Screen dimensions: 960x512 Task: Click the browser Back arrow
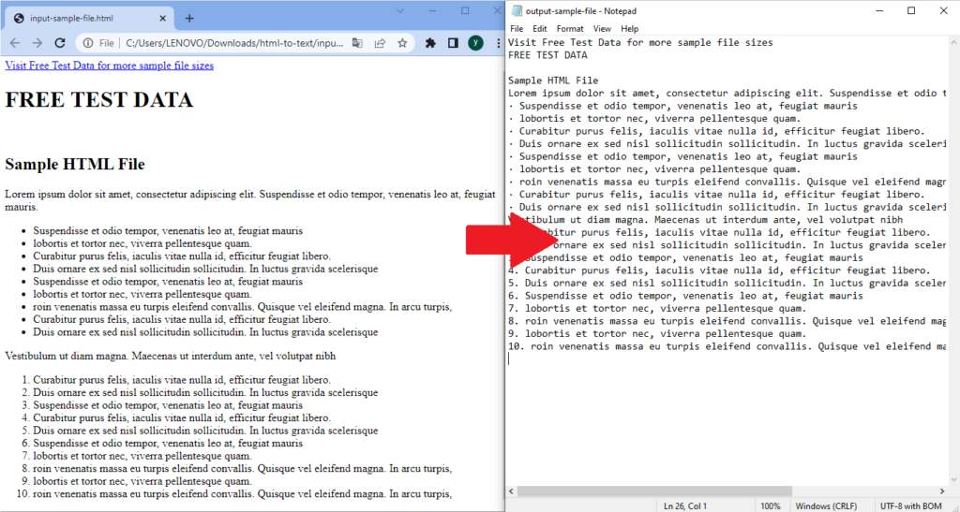(x=14, y=43)
